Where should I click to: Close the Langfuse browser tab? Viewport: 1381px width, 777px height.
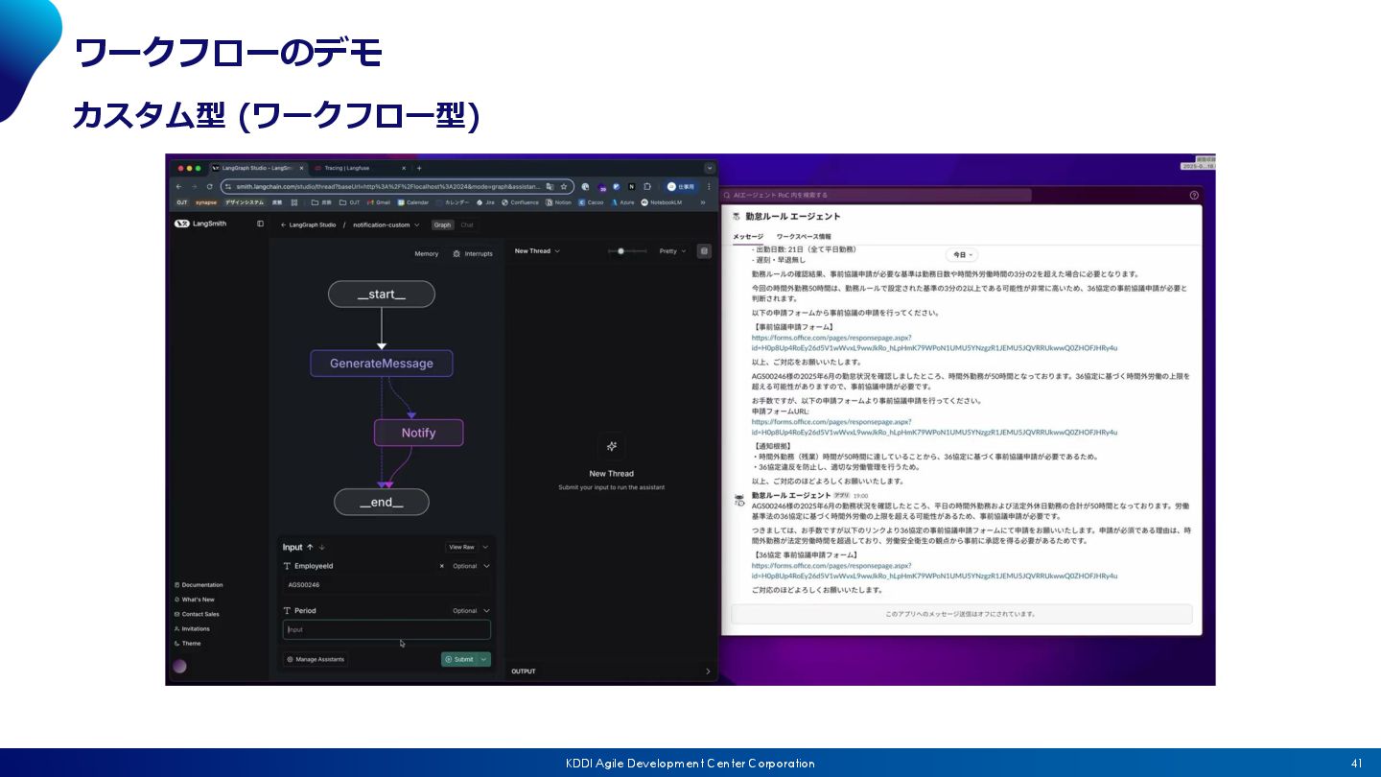coord(404,168)
